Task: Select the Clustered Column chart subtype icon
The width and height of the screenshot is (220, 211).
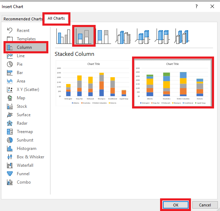Action: [x=64, y=36]
